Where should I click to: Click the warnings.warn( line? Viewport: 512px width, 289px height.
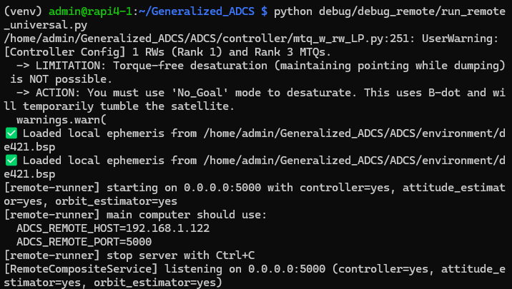(61, 120)
